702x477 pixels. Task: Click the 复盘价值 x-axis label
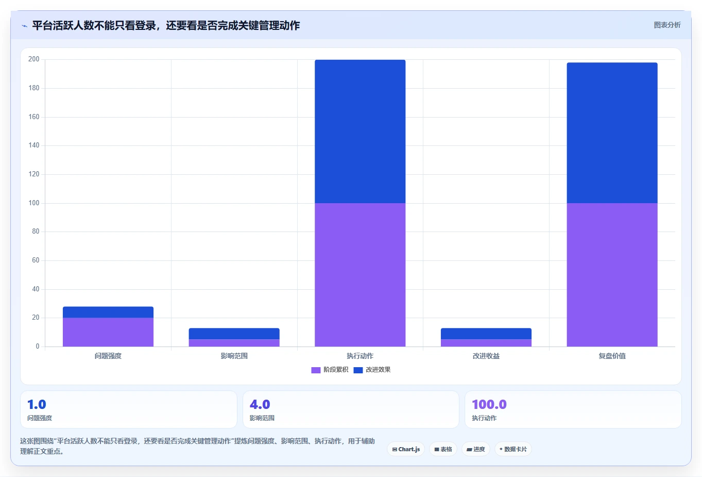[612, 356]
